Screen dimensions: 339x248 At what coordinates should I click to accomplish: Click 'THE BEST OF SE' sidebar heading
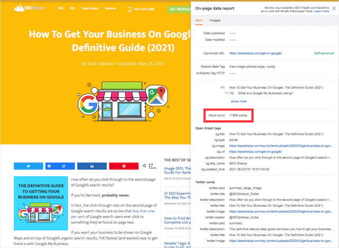(177, 160)
